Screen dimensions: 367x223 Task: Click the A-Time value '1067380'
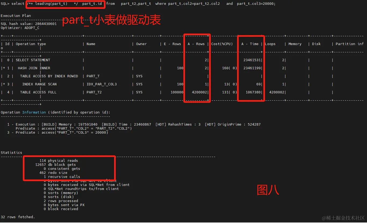[x=253, y=92]
